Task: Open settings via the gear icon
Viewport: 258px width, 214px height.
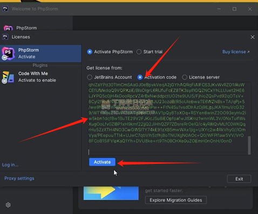Action: click(8, 205)
